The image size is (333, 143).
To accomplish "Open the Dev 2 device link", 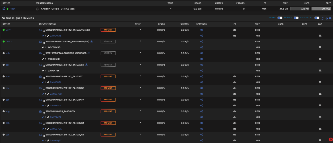I will [9, 42].
